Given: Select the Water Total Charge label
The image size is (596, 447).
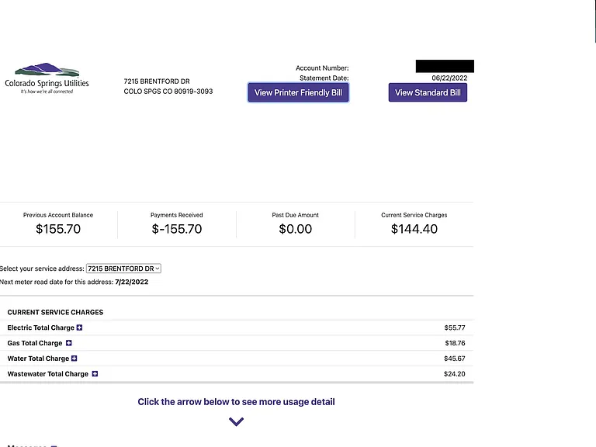Looking at the screenshot, I should pos(38,359).
